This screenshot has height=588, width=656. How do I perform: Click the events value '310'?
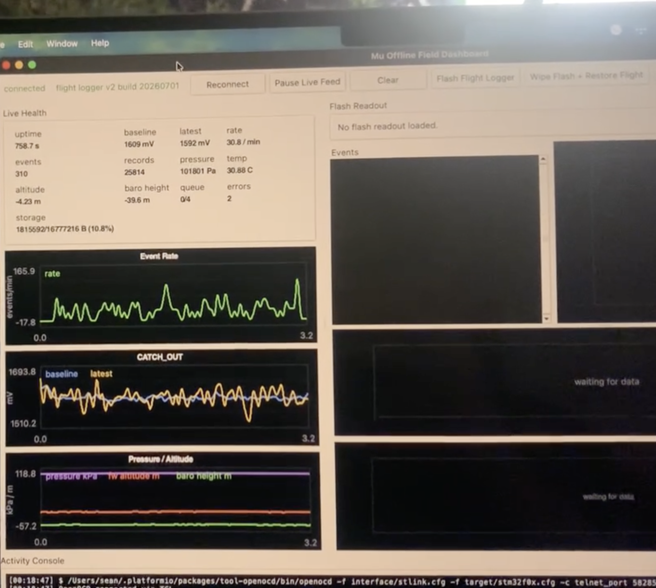coord(21,174)
